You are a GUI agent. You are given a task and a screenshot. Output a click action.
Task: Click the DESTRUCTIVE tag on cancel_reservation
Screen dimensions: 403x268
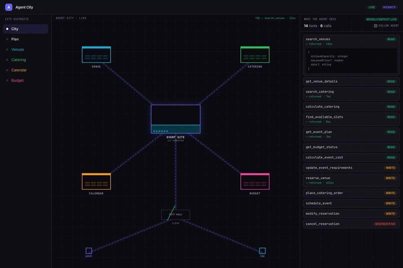[x=385, y=224]
